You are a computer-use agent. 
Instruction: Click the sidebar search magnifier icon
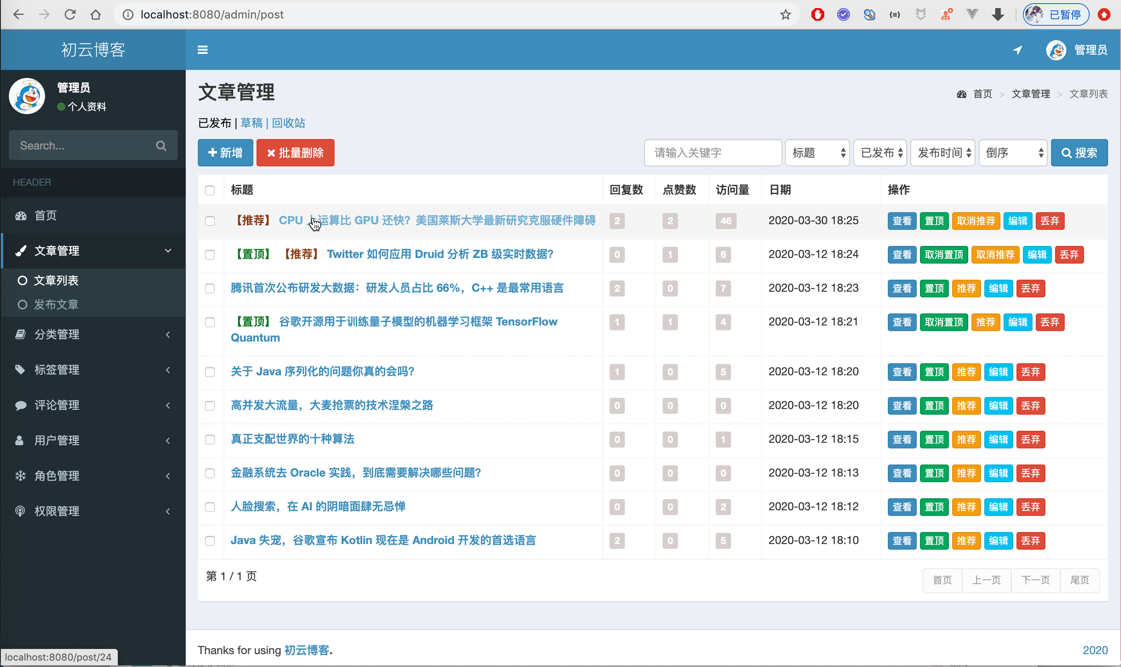(161, 145)
